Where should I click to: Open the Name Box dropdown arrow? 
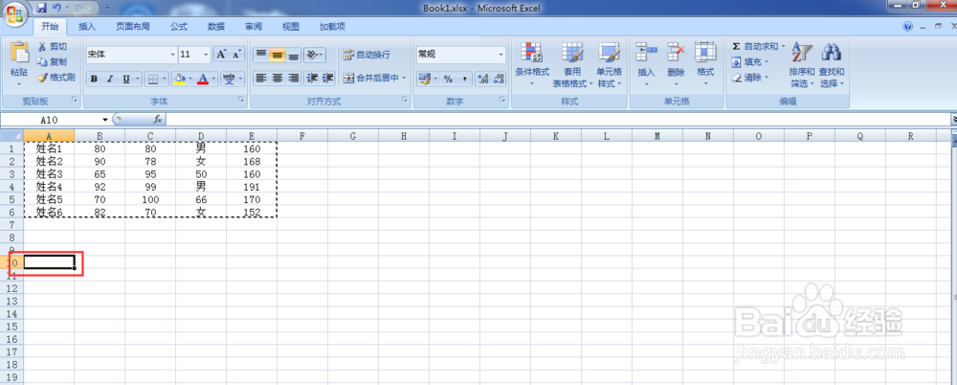click(x=105, y=119)
